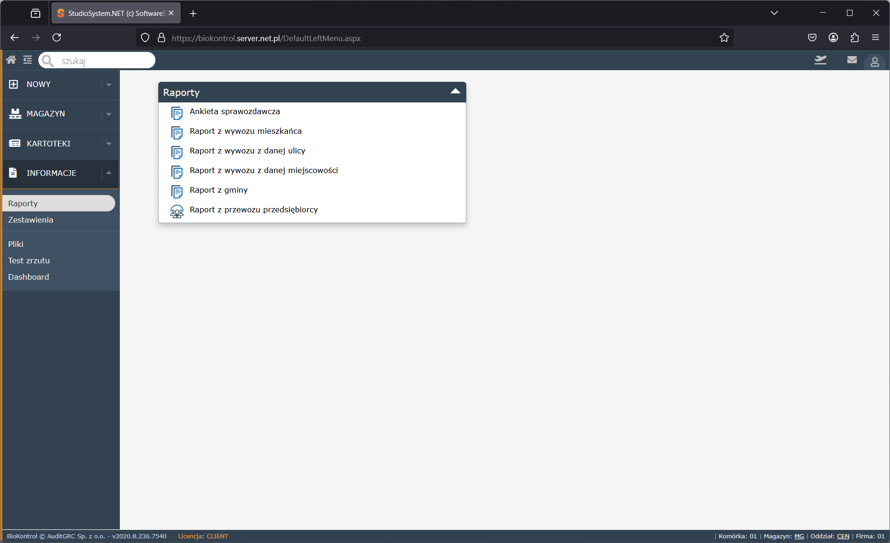
Task: Open Dashboard in the sidebar
Action: pyautogui.click(x=28, y=277)
